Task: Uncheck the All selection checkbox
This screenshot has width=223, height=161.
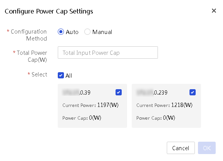Action: 61,75
